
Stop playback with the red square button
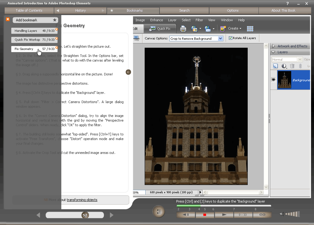[205, 215]
